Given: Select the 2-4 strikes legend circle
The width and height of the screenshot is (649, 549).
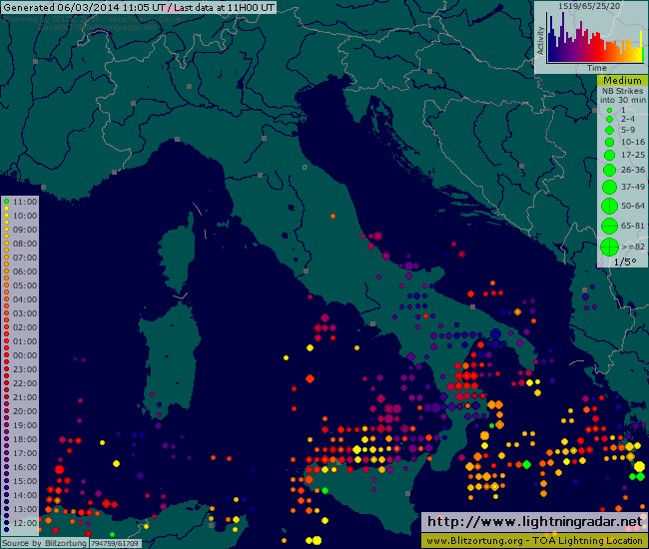Looking at the screenshot, I should [x=609, y=119].
